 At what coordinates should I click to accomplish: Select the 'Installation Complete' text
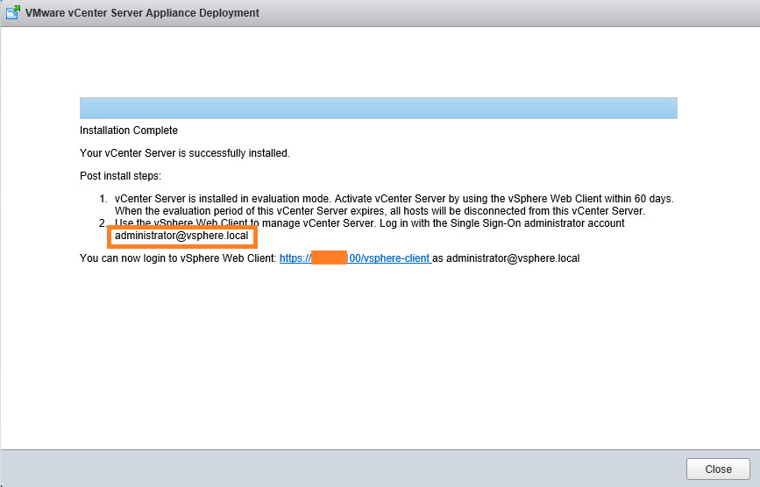129,131
